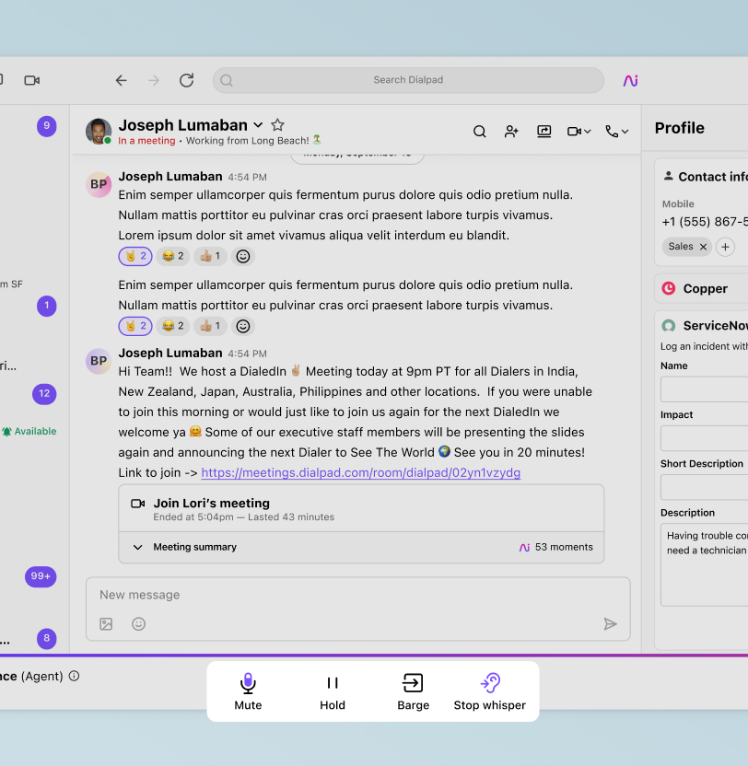Remove the Sales tag
Screen dimensions: 748x766
(703, 247)
